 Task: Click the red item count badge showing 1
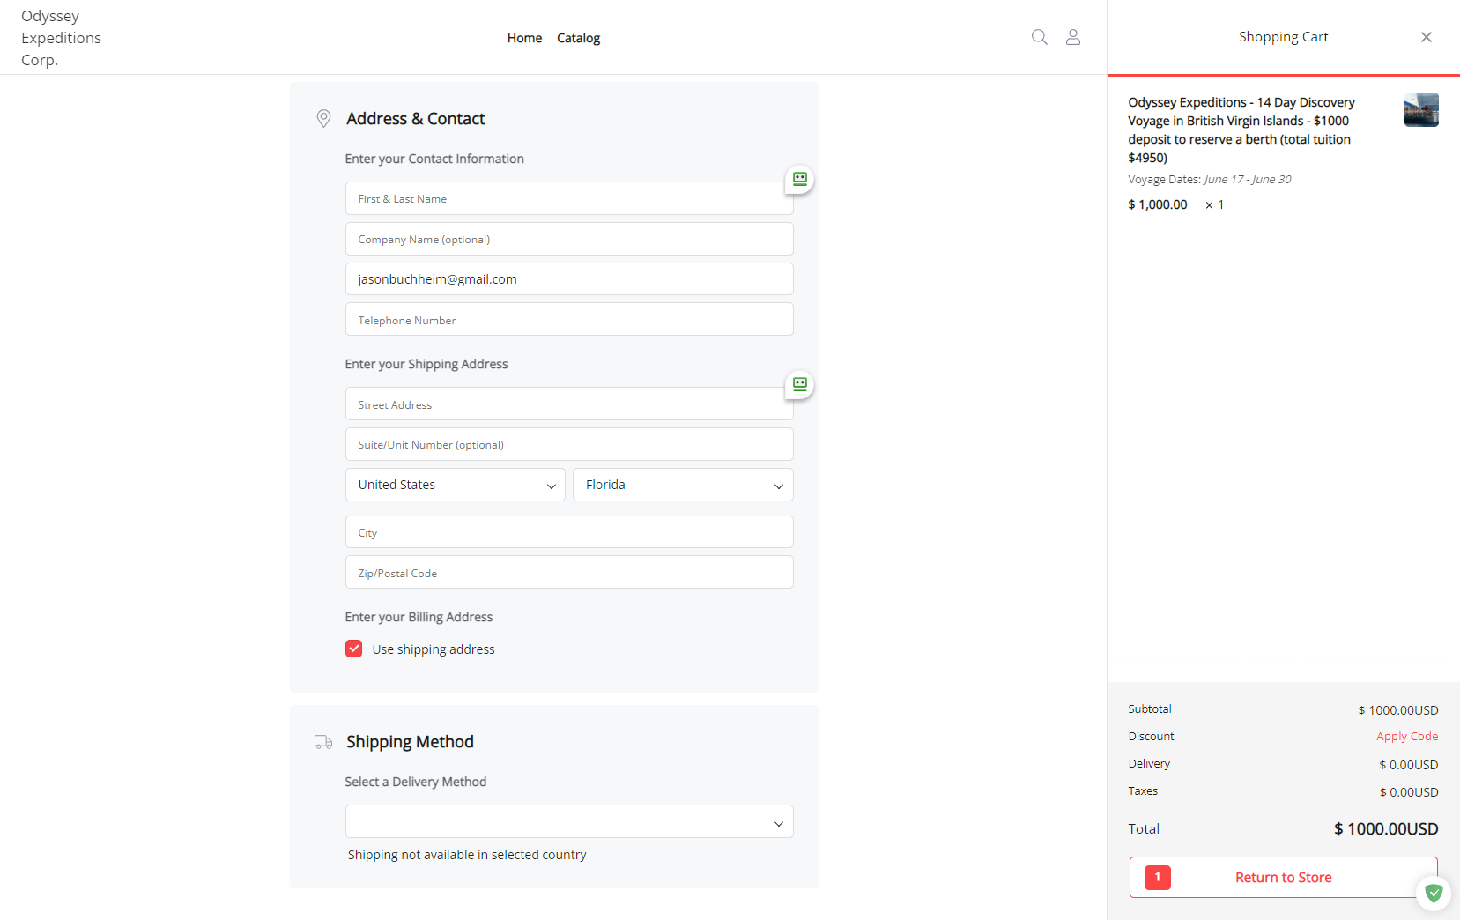point(1158,878)
